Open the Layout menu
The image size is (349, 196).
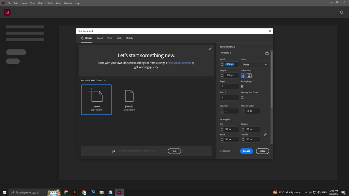pos(24,3)
